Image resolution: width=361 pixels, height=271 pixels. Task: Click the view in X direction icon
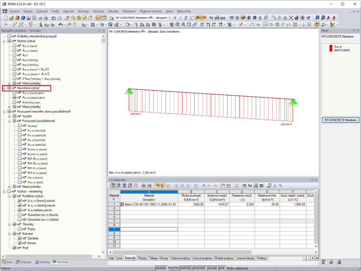click(202, 25)
